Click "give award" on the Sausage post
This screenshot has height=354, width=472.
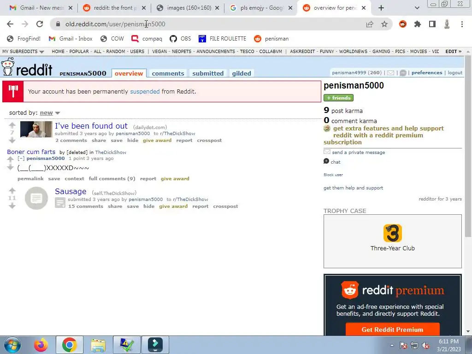(173, 206)
